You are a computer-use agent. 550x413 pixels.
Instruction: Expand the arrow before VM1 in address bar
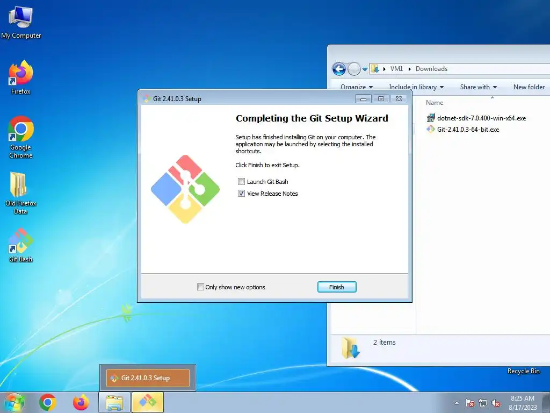coord(385,69)
